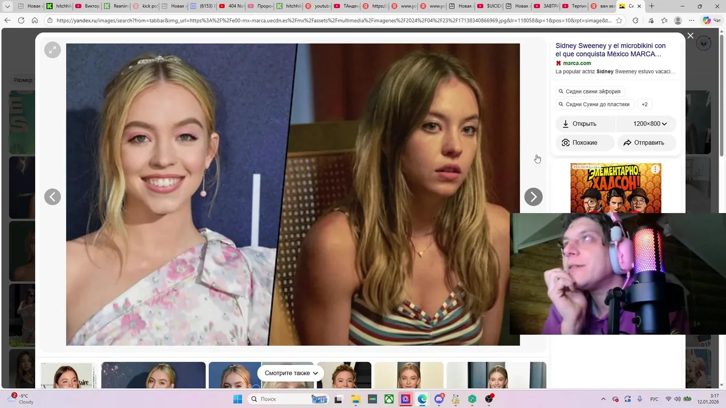Close the active 'Си' browser tab
Screen dimensions: 726x408
tap(640, 6)
